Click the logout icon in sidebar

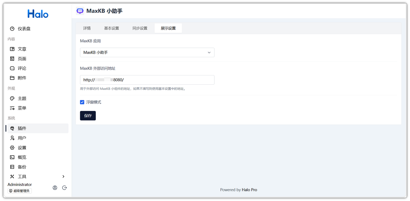64,188
